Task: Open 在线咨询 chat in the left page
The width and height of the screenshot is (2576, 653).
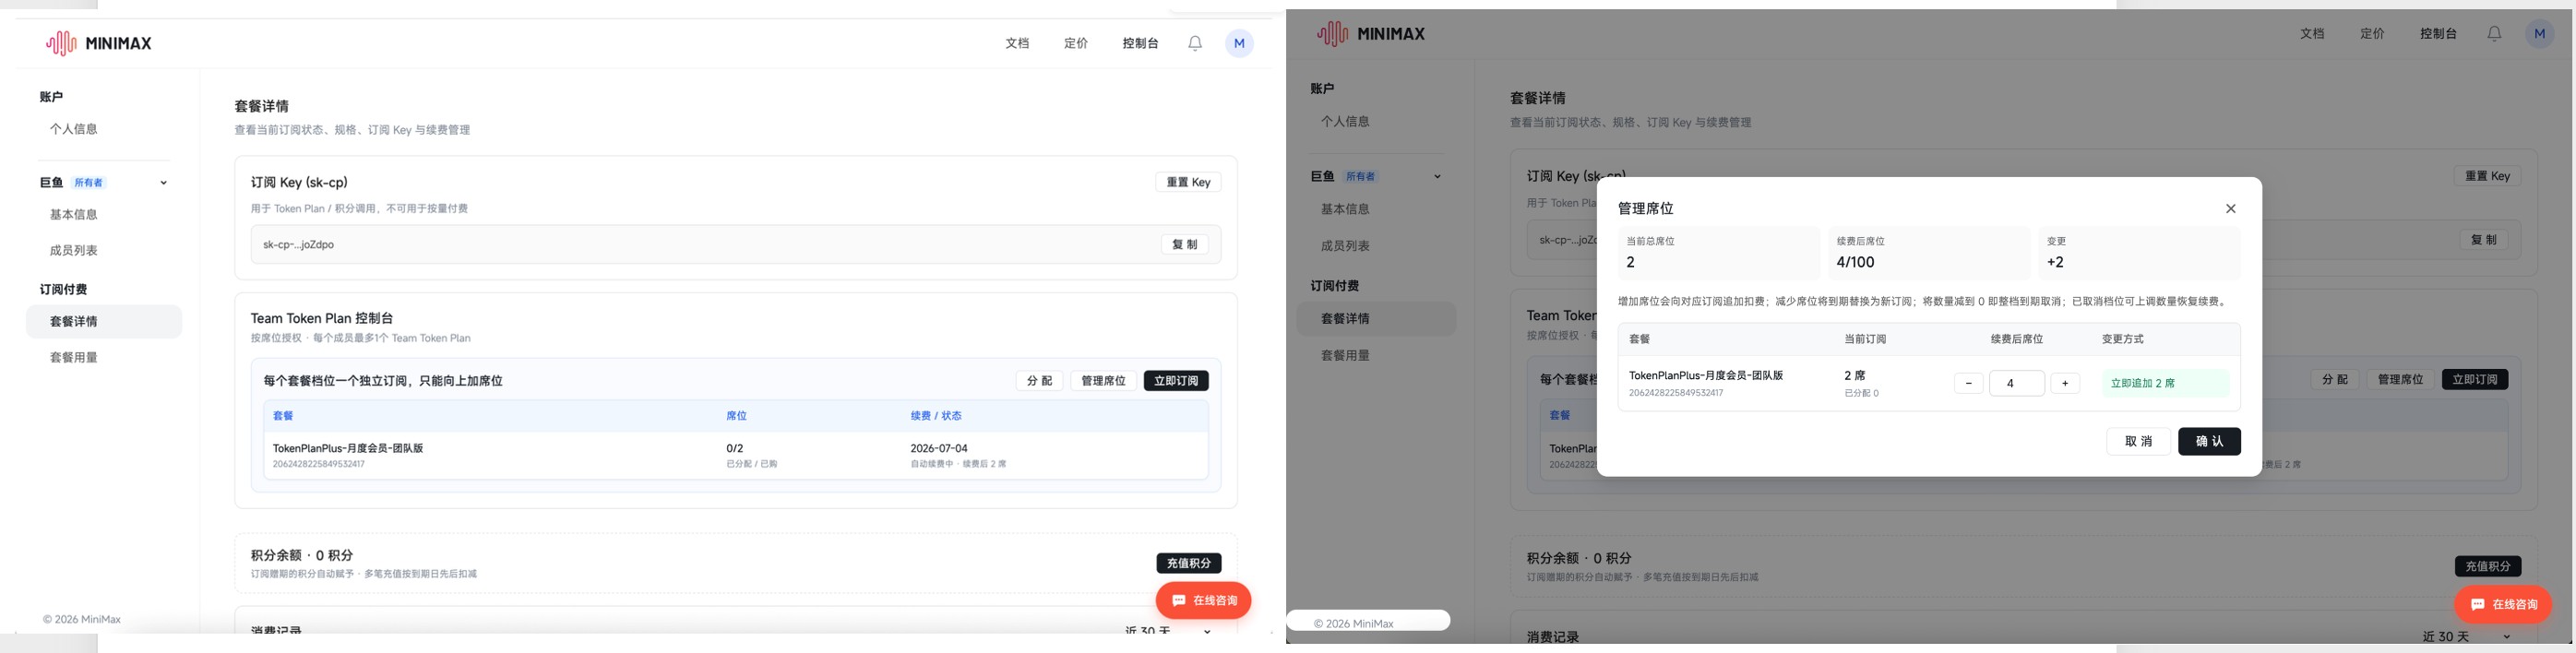Action: pos(1204,600)
